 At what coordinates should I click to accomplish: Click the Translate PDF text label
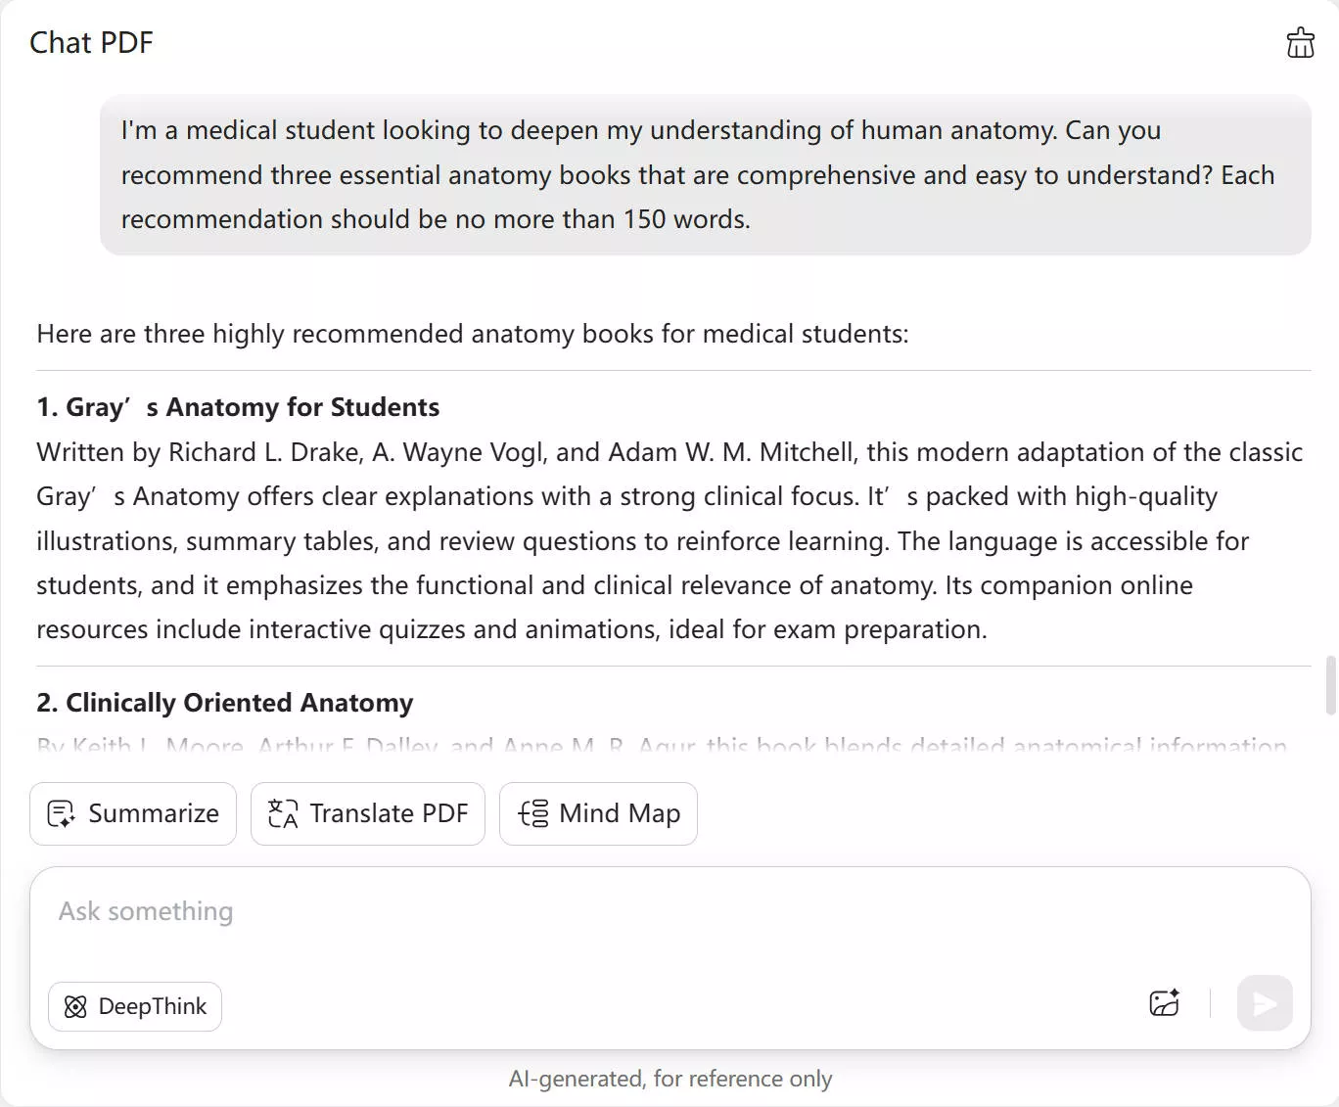pos(389,814)
